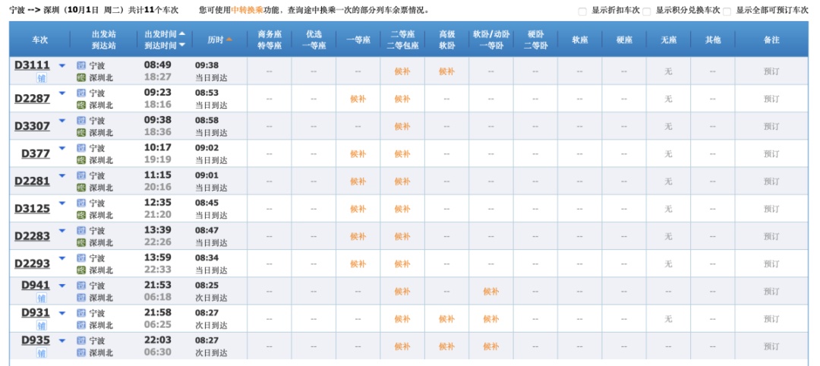820x366 pixels.
Task: Click 候补 in 一等座 for D2287
Action: (358, 99)
